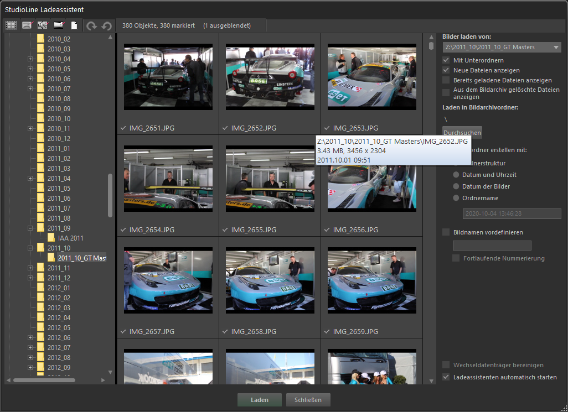The image size is (568, 412).
Task: Click the folder name date text field
Action: (x=512, y=213)
